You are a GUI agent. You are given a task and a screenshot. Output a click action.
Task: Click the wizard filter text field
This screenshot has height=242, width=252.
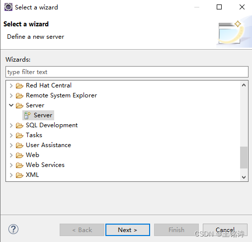127,72
